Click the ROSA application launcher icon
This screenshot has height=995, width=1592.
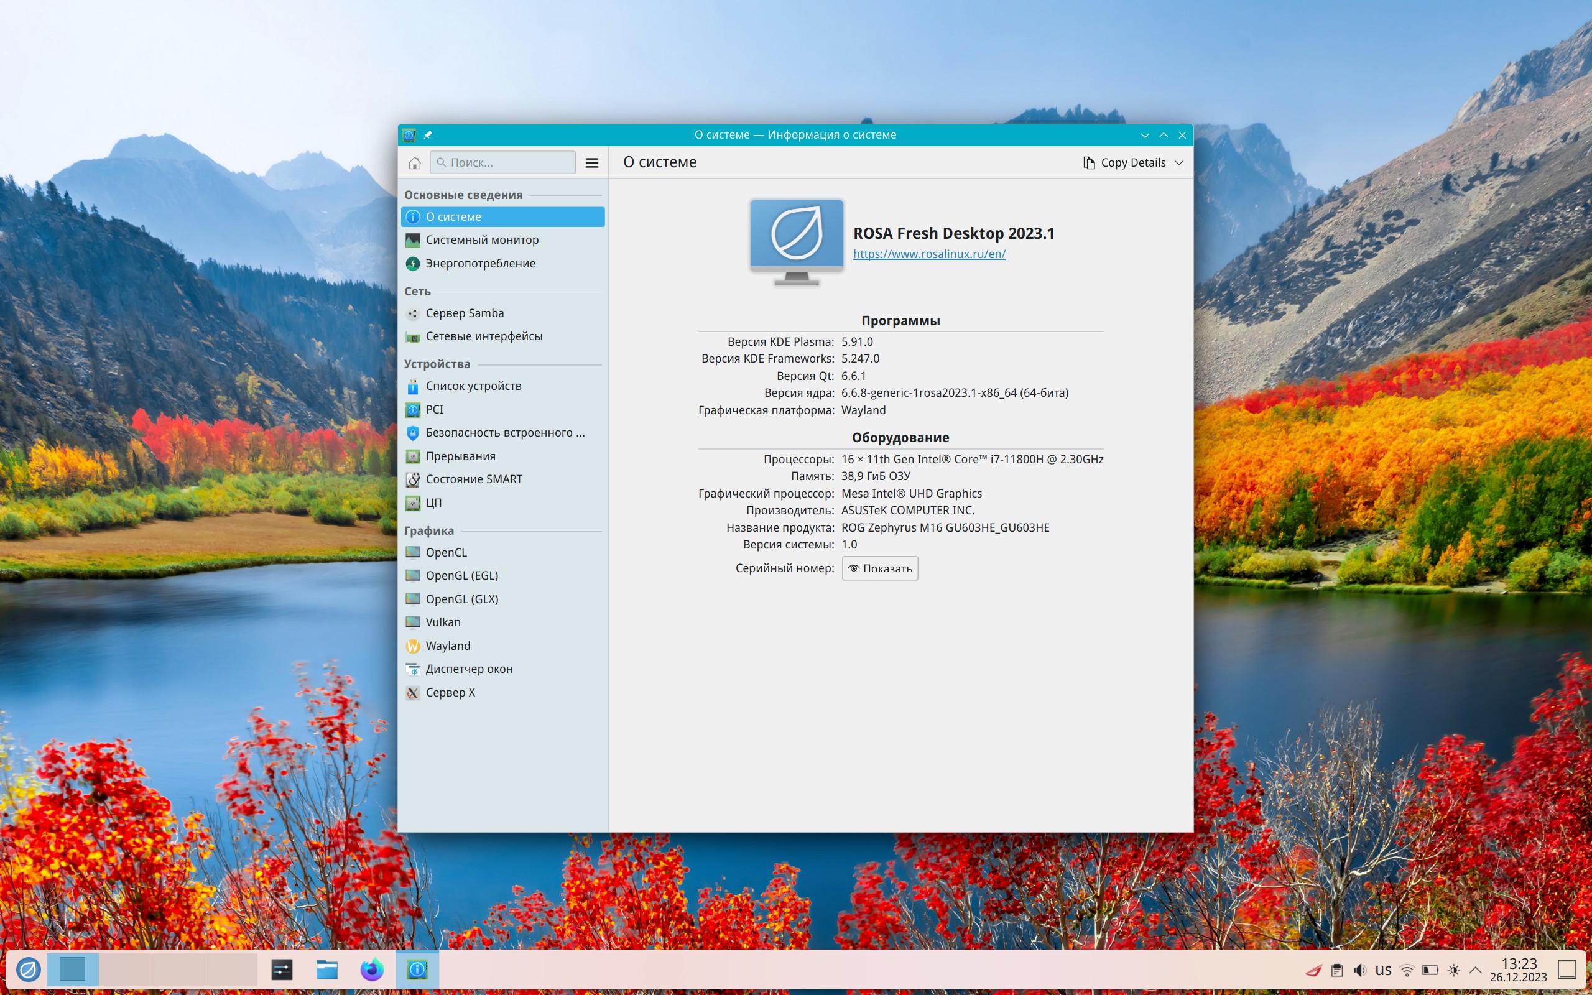pos(28,970)
